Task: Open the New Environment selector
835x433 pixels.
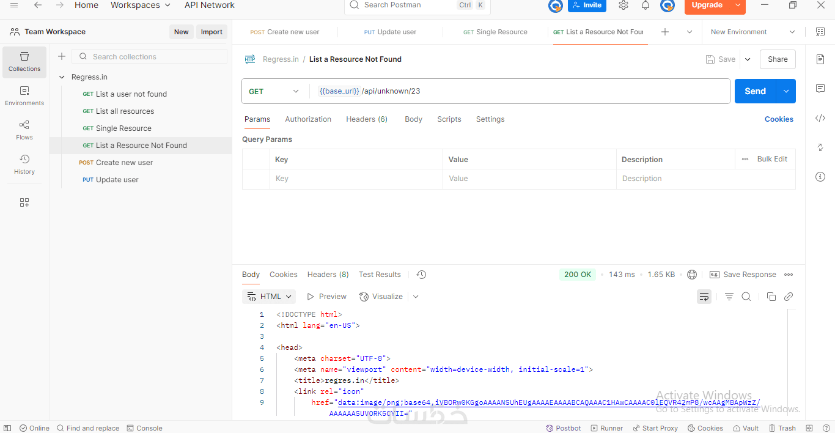Action: point(753,32)
